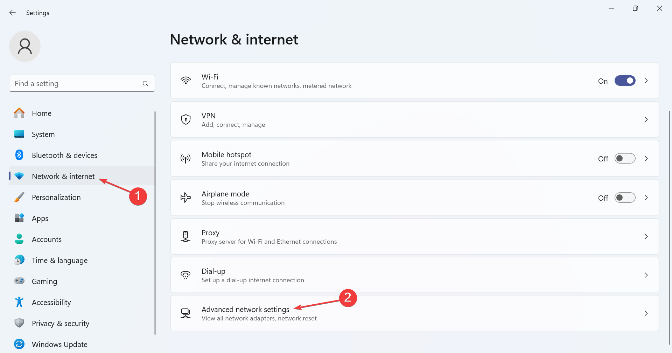
Task: Click the Mobile hotspot antenna icon
Action: [x=185, y=159]
